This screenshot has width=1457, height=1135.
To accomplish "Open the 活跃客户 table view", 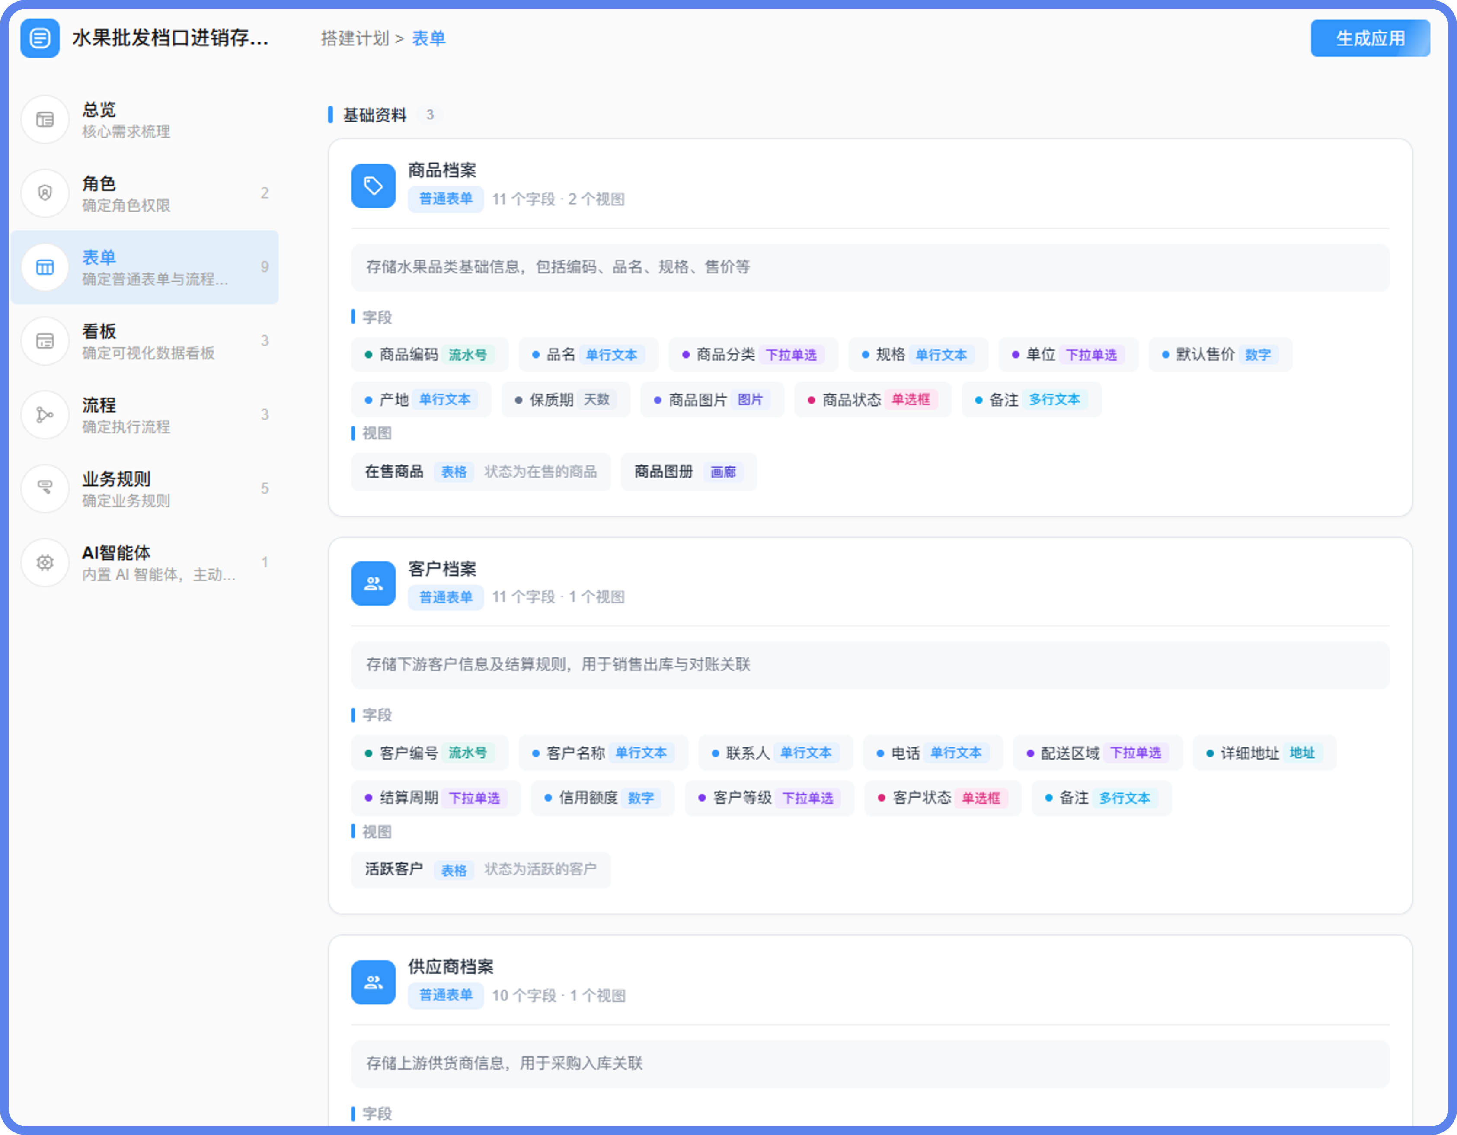I will click(x=481, y=869).
